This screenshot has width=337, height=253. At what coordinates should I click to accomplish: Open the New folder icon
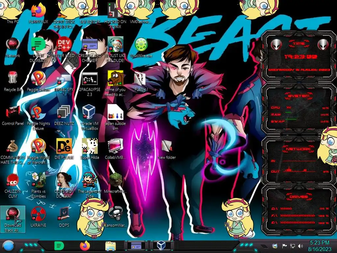167,149
